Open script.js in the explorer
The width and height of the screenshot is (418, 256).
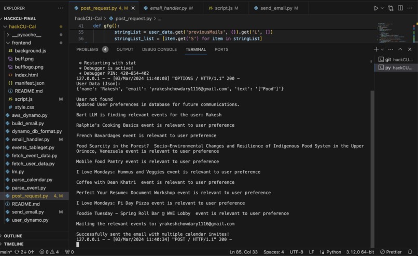click(23, 99)
